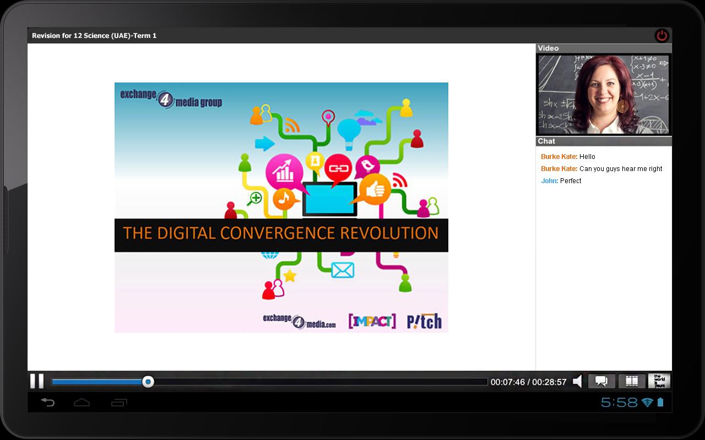Click Burke Kate's name in chat

pyautogui.click(x=555, y=156)
